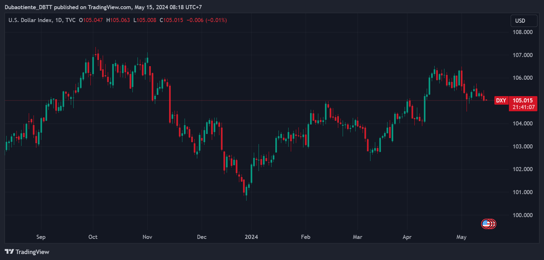
Task: Click the US flag events icon
Action: pyautogui.click(x=486, y=224)
